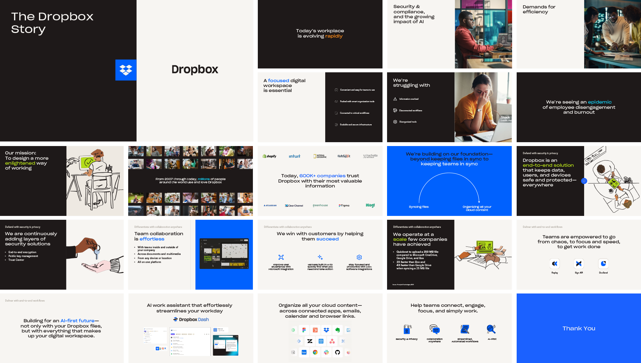Click the Evernote elephant icon
The image size is (641, 363).
pyautogui.click(x=338, y=330)
